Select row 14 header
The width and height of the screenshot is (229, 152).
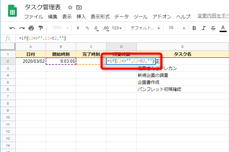click(x=8, y=145)
